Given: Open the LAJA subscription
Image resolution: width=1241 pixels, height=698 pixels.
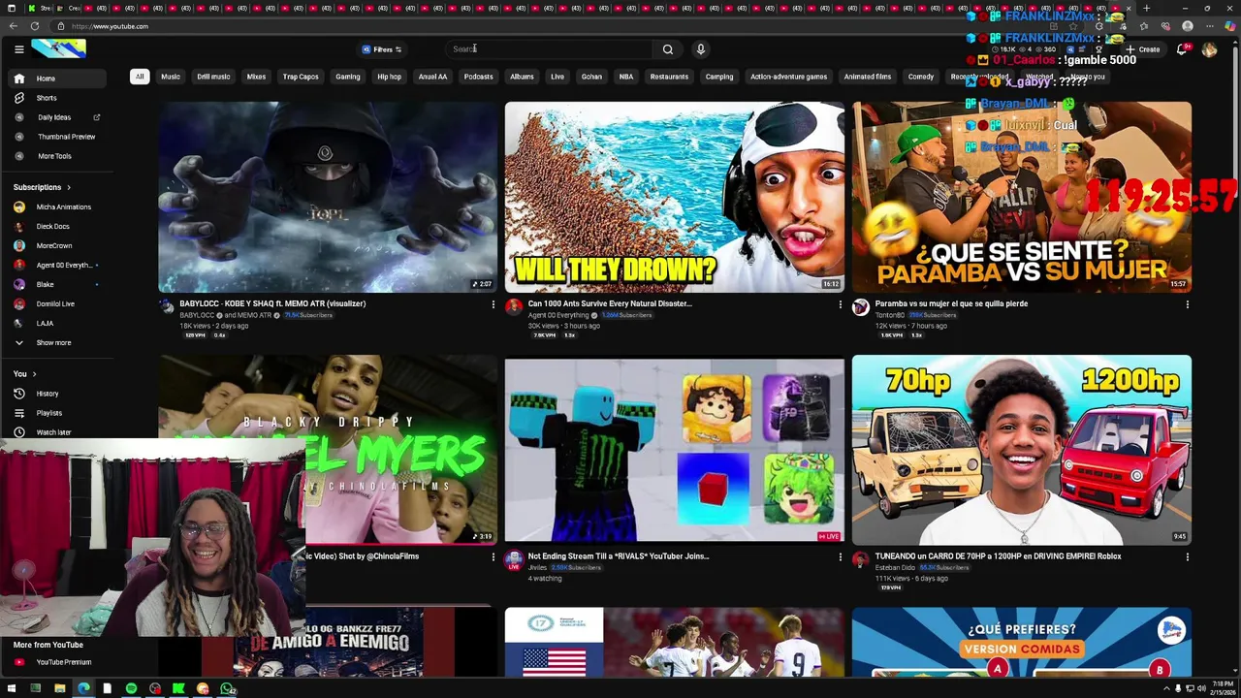Looking at the screenshot, I should tap(56, 324).
